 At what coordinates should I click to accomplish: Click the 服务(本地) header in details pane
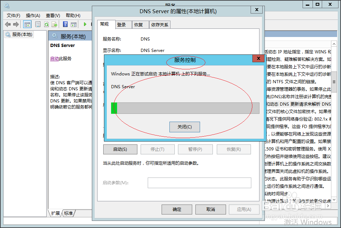tap(73, 36)
